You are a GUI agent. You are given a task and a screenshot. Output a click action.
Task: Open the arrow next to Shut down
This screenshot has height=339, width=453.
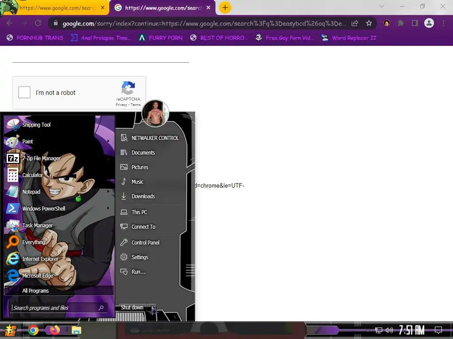[152, 308]
